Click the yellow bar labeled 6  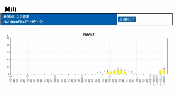point(125,73)
